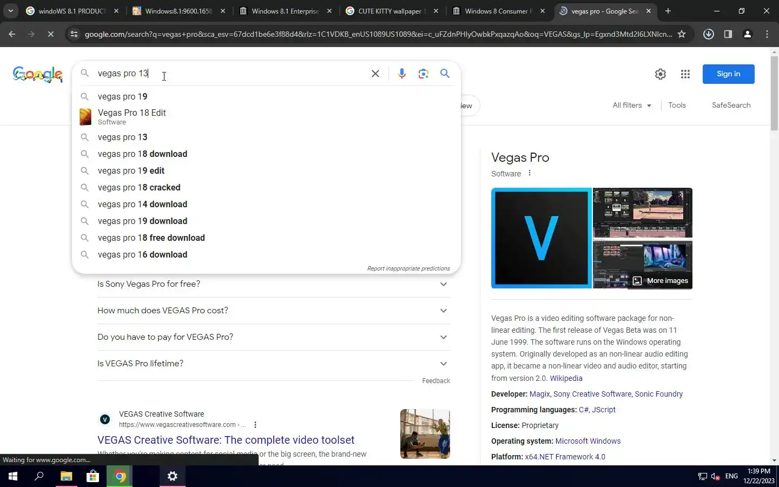The image size is (779, 487).
Task: Select suggestion 'vegas pro 19'
Action: click(266, 96)
